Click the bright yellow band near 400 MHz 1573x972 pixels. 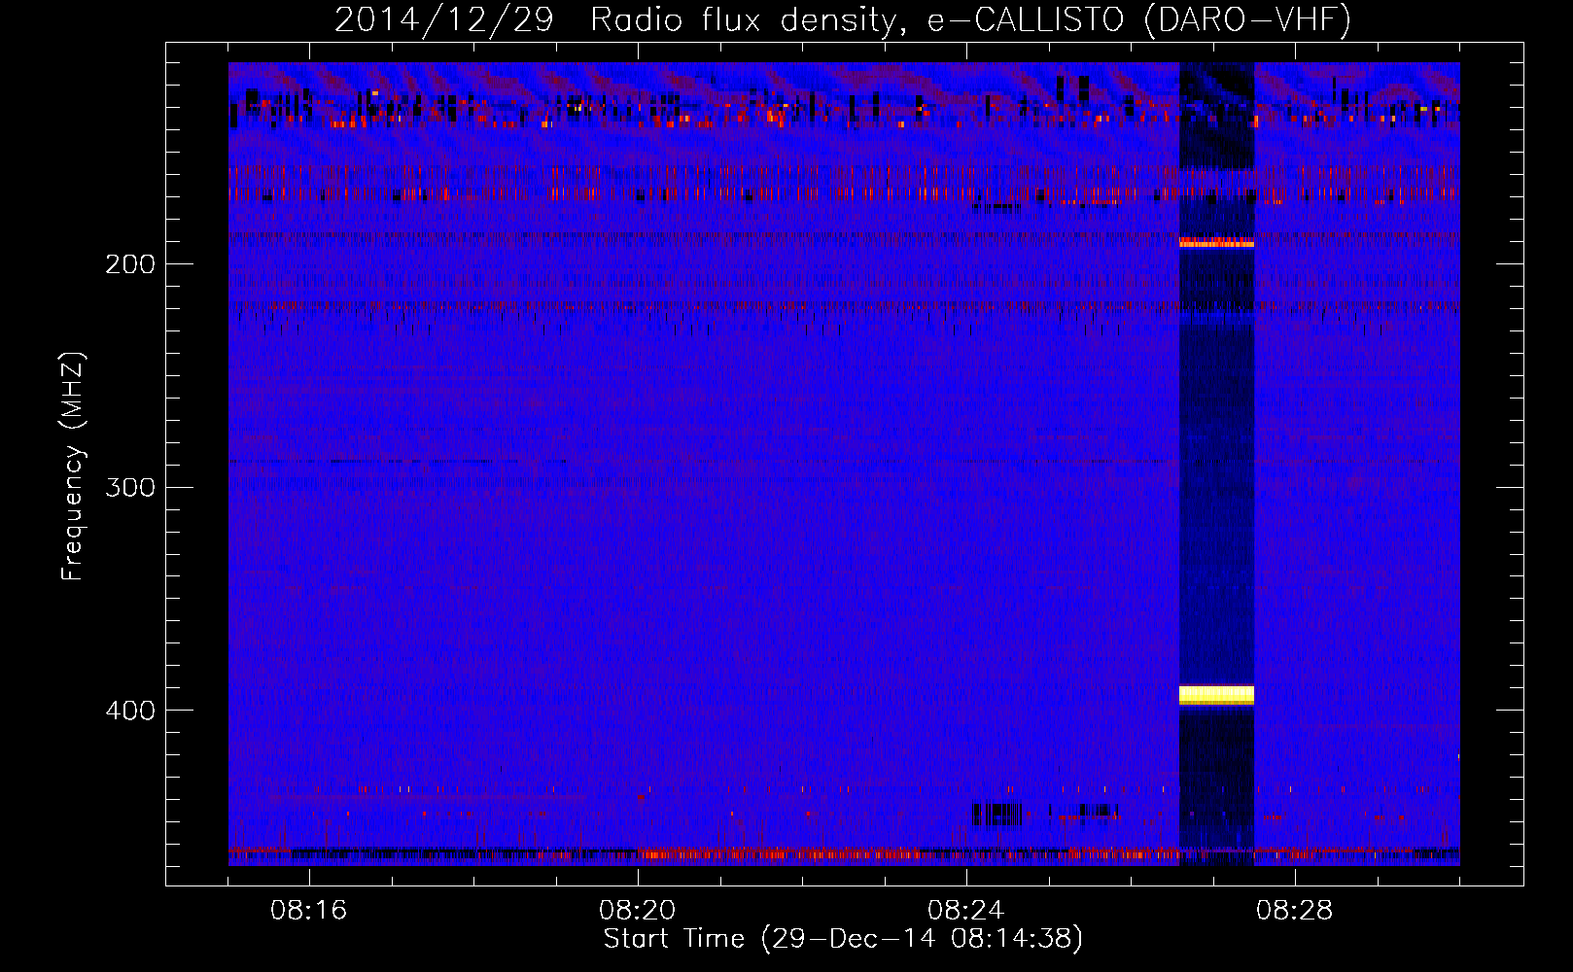tap(1216, 694)
